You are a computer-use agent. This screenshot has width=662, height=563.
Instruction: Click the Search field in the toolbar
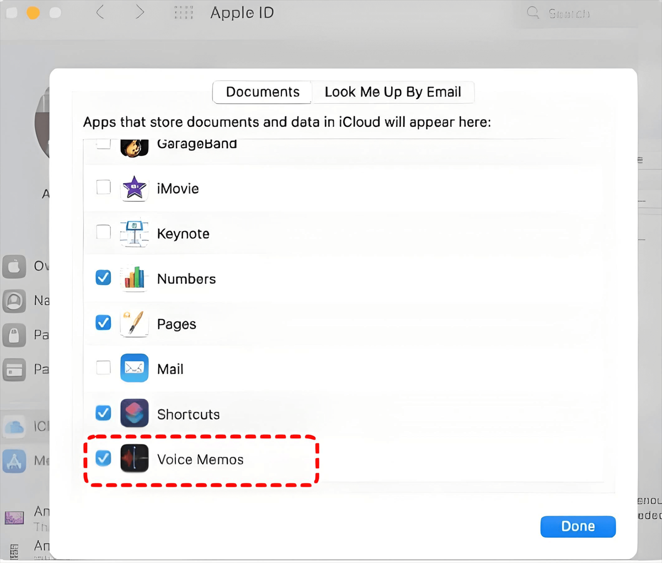(x=568, y=13)
